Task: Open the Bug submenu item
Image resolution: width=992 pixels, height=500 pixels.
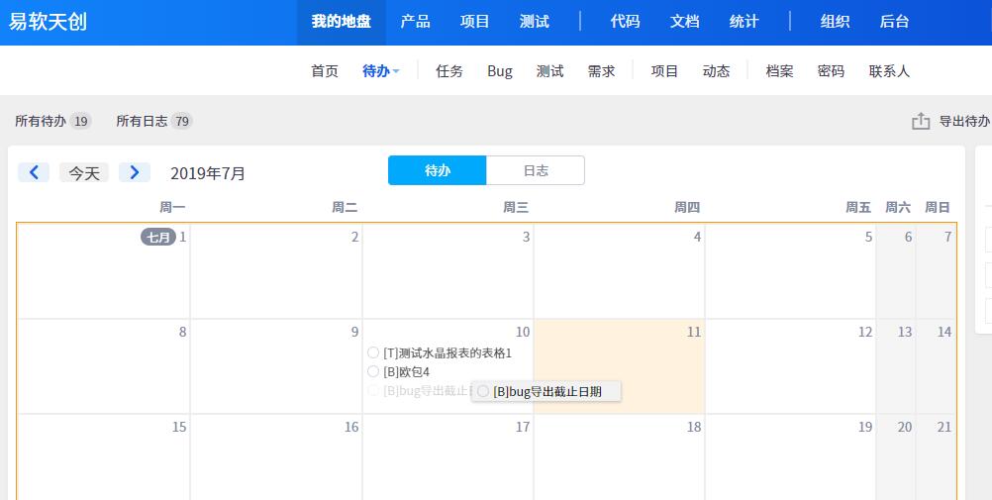Action: coord(500,71)
